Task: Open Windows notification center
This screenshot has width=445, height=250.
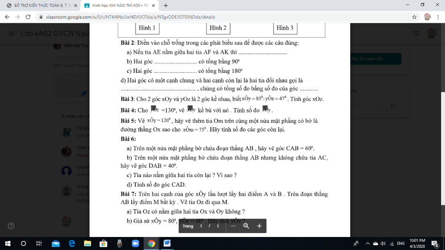Action: click(435, 243)
